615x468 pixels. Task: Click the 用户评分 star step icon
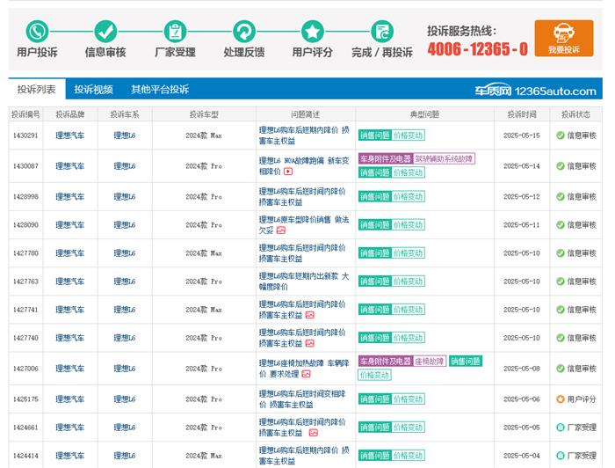pyautogui.click(x=313, y=32)
